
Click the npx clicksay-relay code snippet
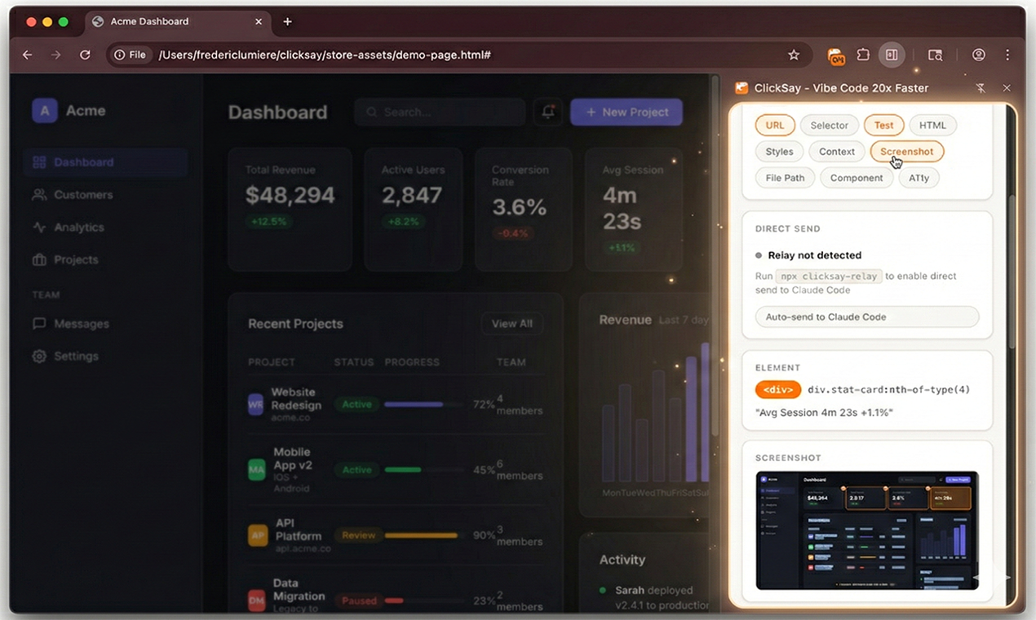tap(827, 277)
